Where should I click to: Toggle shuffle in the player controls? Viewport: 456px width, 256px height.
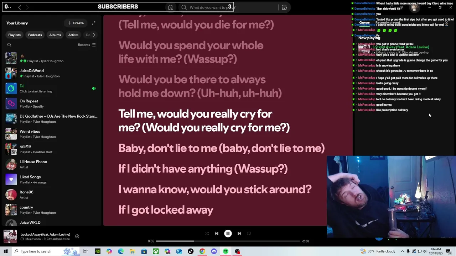tap(207, 234)
